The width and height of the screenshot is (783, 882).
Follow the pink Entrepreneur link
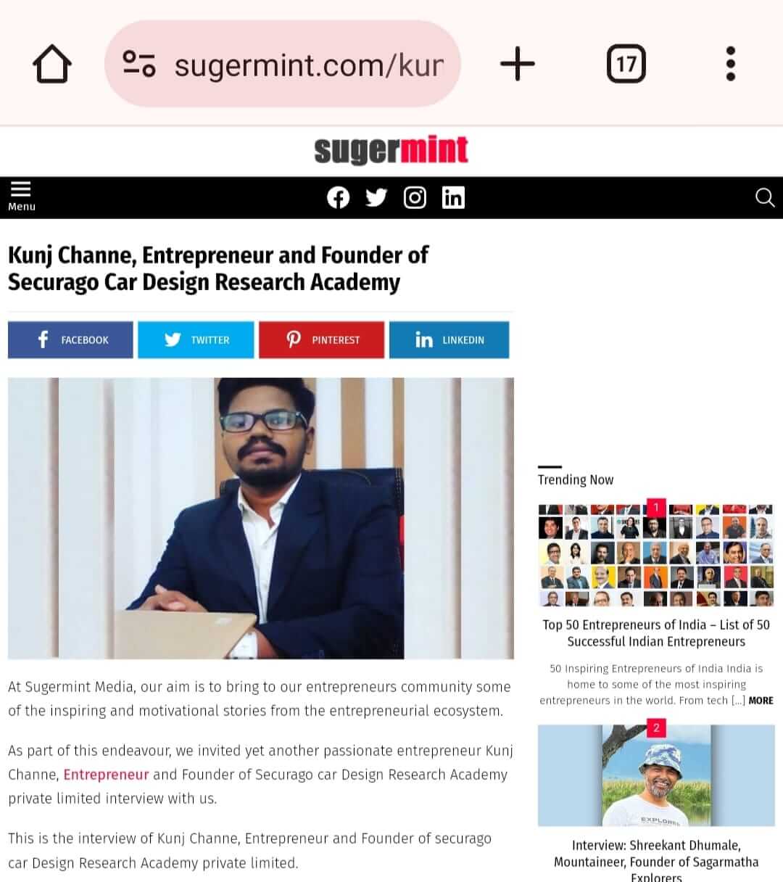click(106, 775)
